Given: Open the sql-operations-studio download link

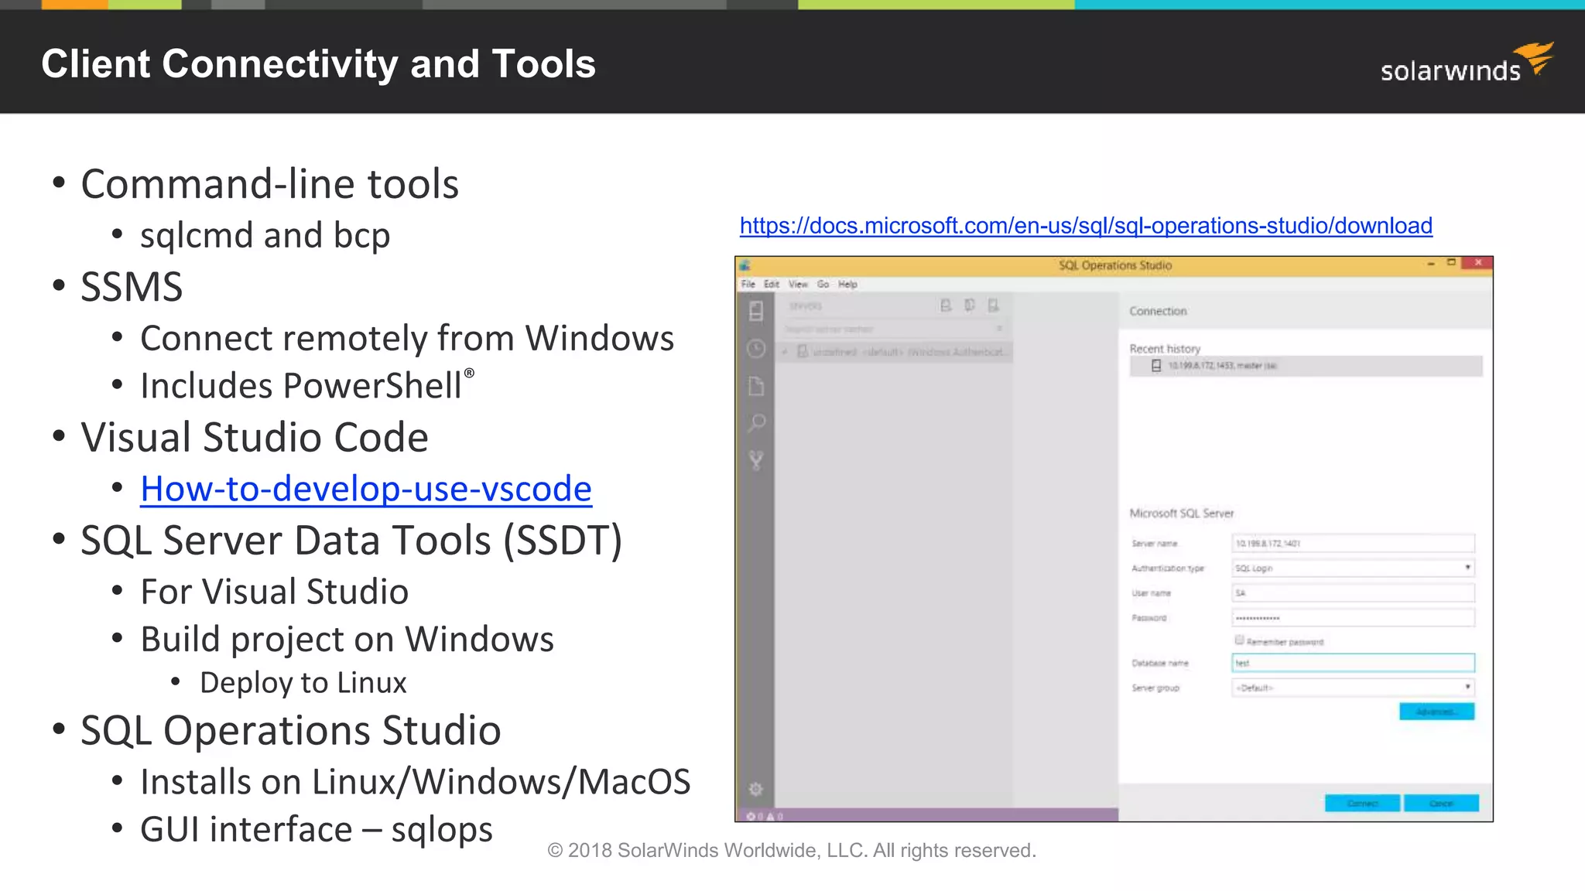Looking at the screenshot, I should [x=1086, y=226].
